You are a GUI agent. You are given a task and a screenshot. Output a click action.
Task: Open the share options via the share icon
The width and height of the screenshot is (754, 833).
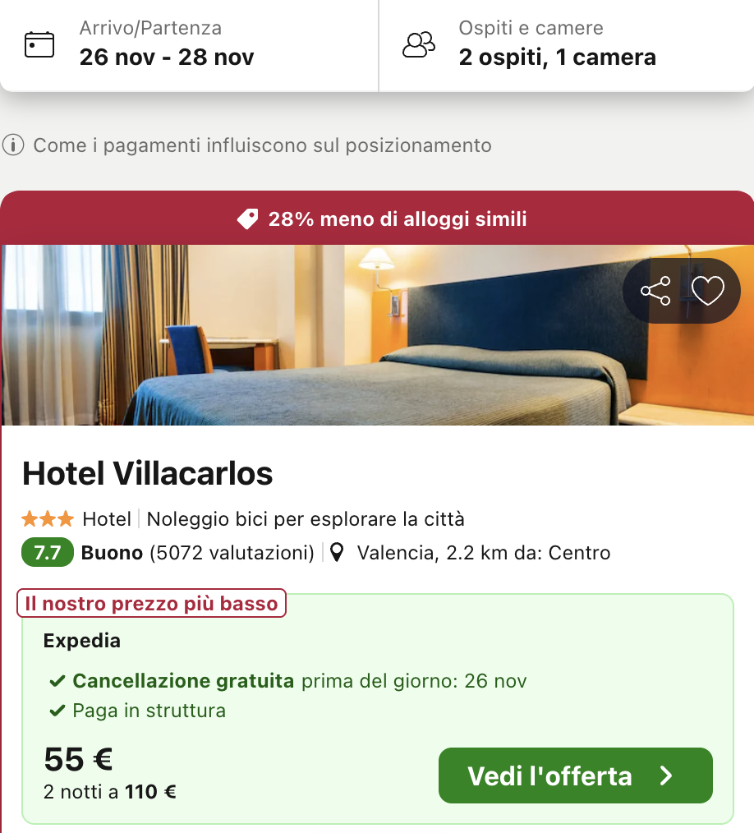pos(655,290)
